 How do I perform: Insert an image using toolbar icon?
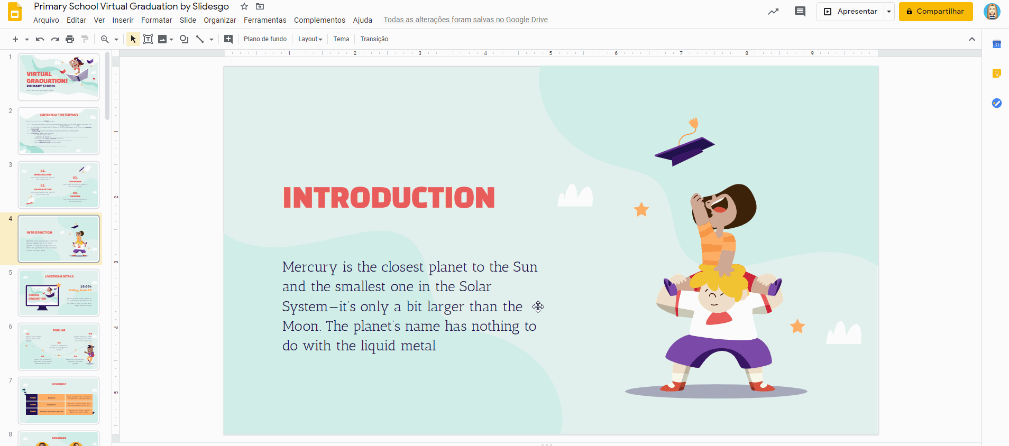pos(162,39)
